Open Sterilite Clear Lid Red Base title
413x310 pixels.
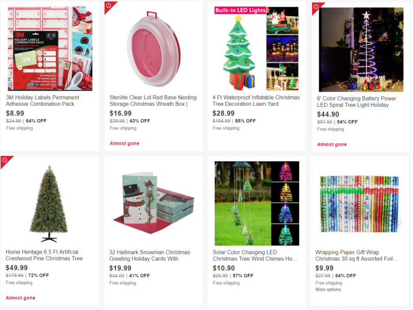click(153, 101)
